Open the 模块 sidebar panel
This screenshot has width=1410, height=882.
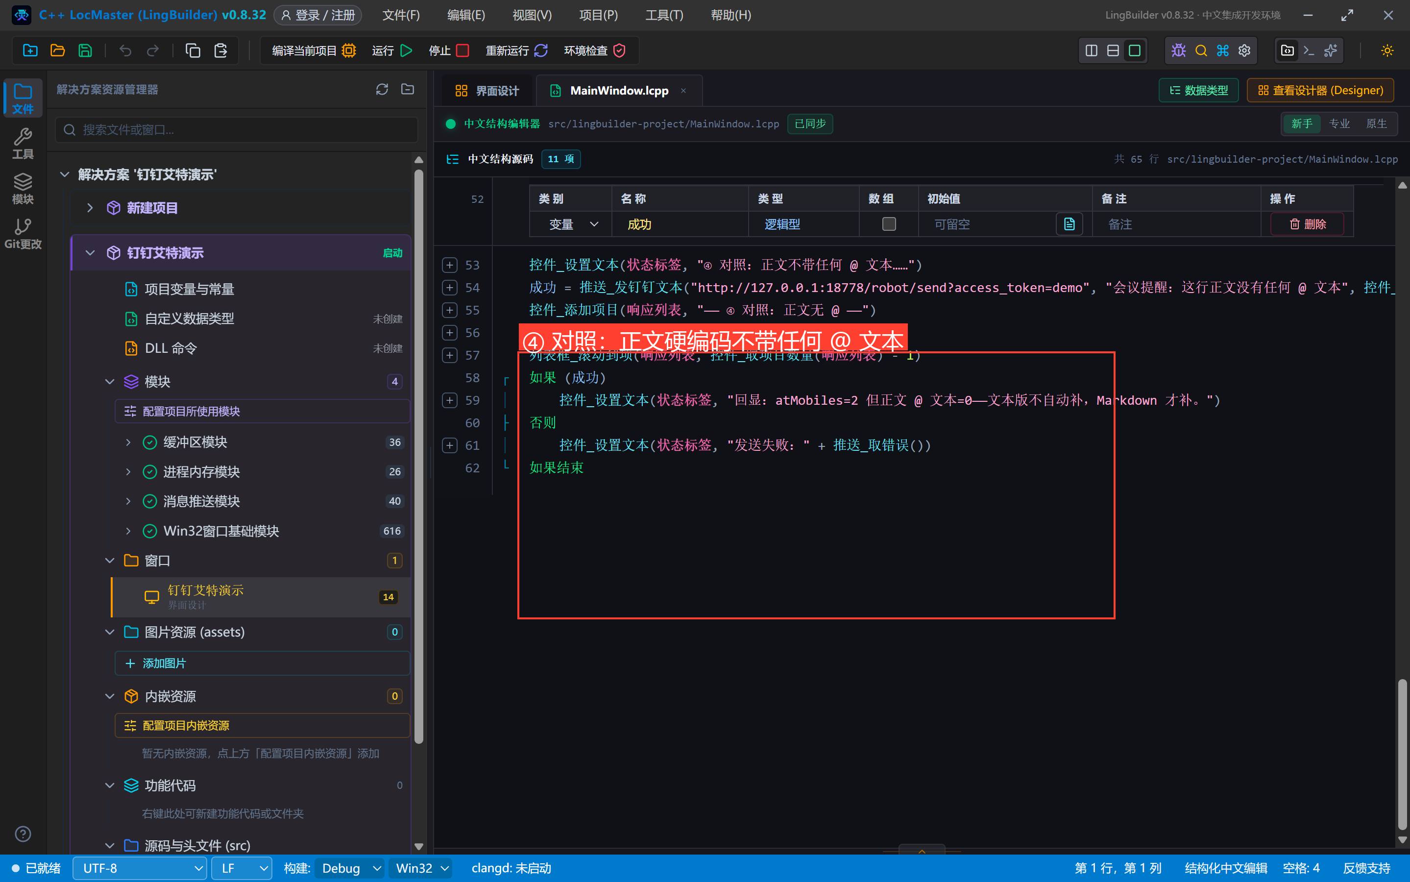pos(23,189)
